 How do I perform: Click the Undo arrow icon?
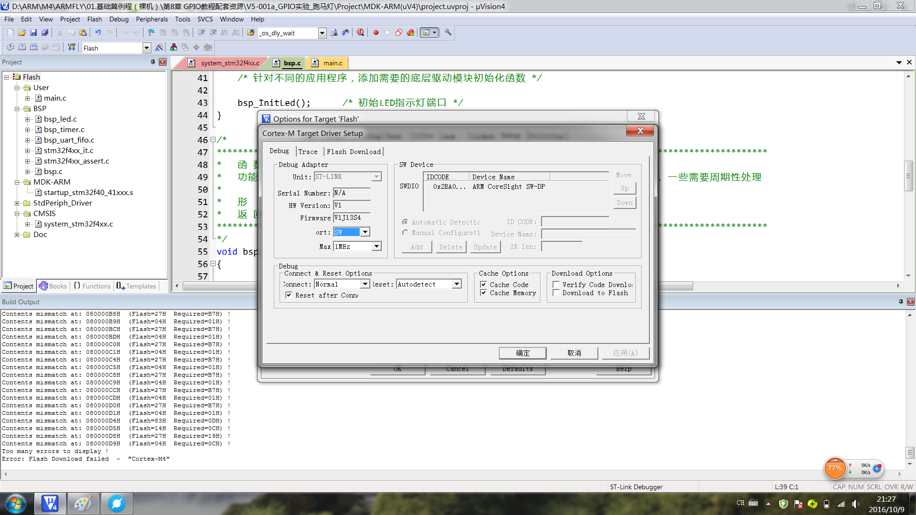pos(98,32)
